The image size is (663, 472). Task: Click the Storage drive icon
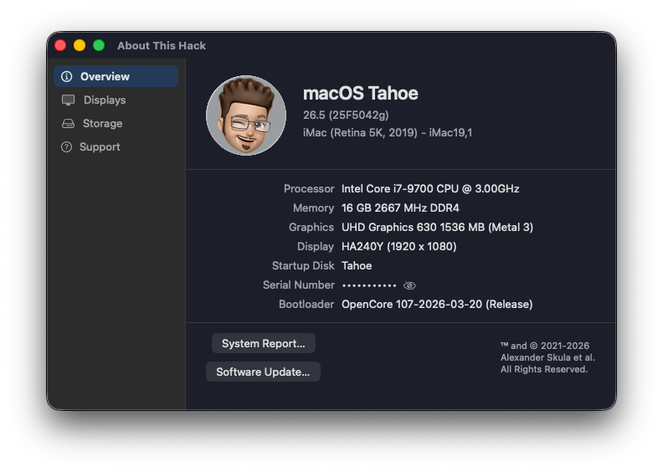[68, 123]
